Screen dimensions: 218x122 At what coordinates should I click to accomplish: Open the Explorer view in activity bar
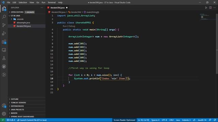pos(4,9)
